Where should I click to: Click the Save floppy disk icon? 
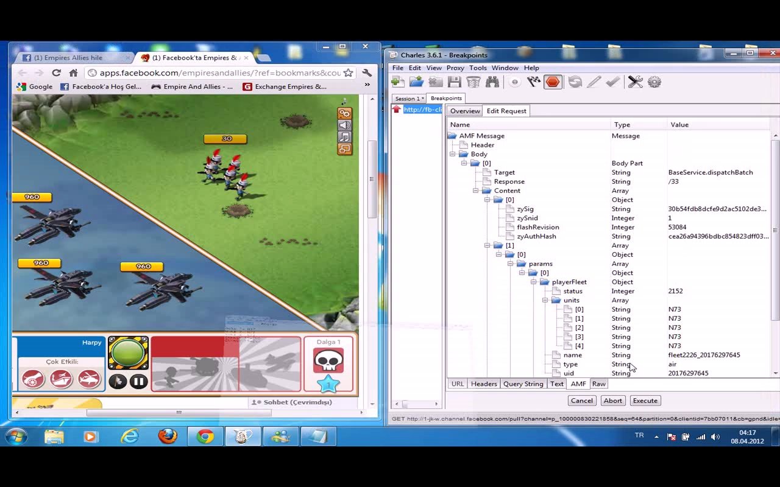tap(455, 82)
